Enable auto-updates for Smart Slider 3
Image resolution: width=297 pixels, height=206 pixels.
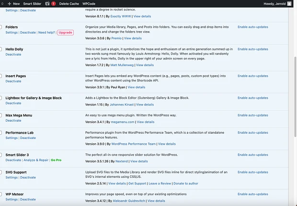coord(253,155)
